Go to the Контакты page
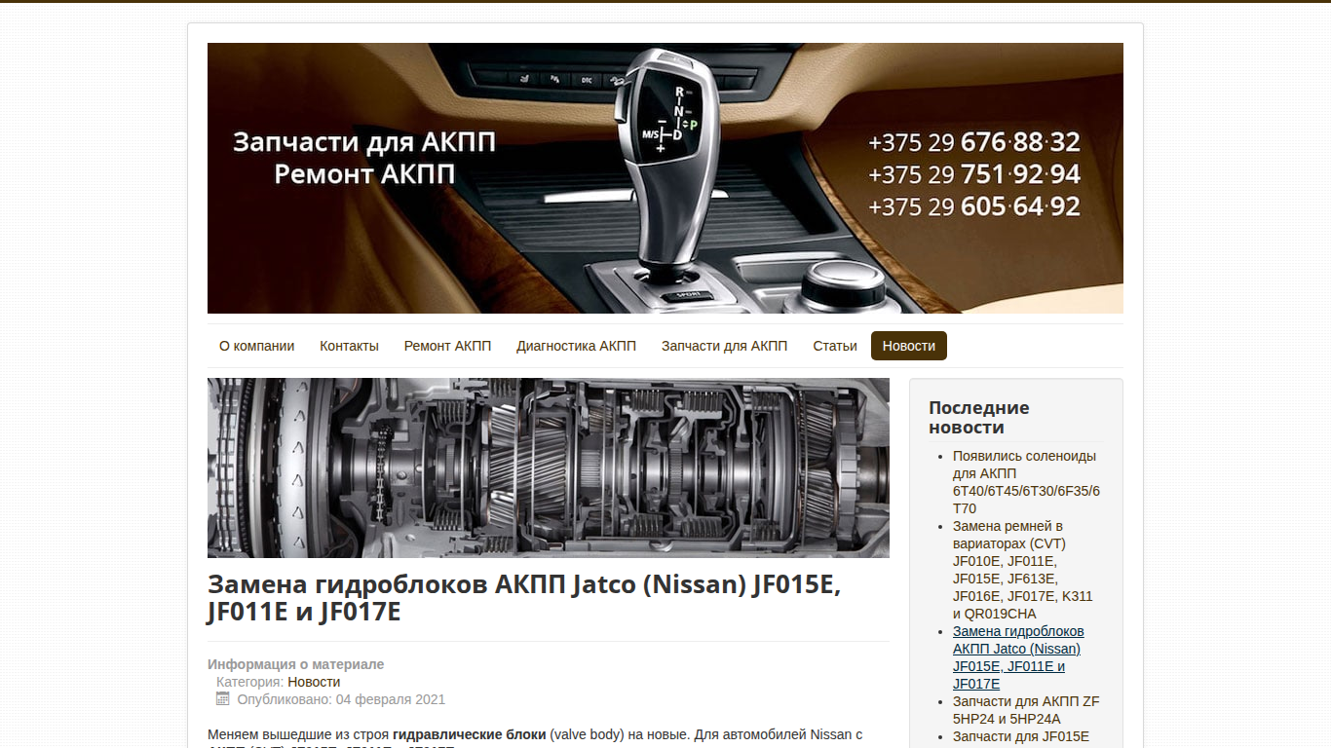Screen dimensions: 1331x748 tap(349, 346)
